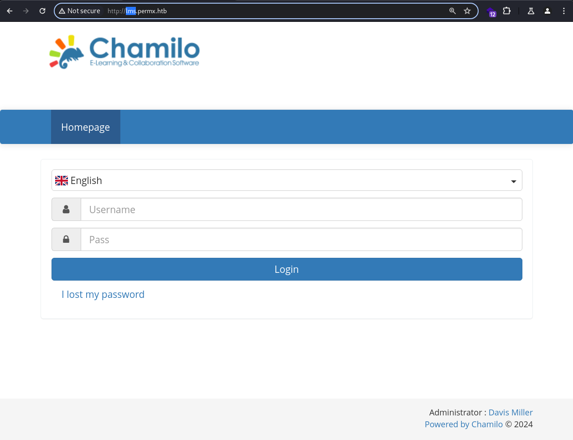The height and width of the screenshot is (440, 573).
Task: Open the Davis Miller administrator link
Action: (x=511, y=412)
